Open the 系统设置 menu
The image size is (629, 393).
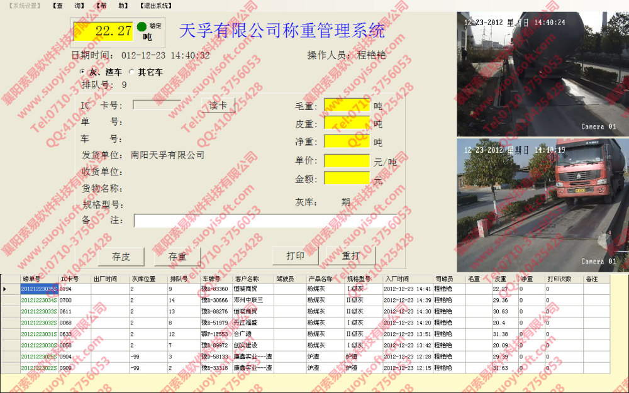click(x=25, y=6)
